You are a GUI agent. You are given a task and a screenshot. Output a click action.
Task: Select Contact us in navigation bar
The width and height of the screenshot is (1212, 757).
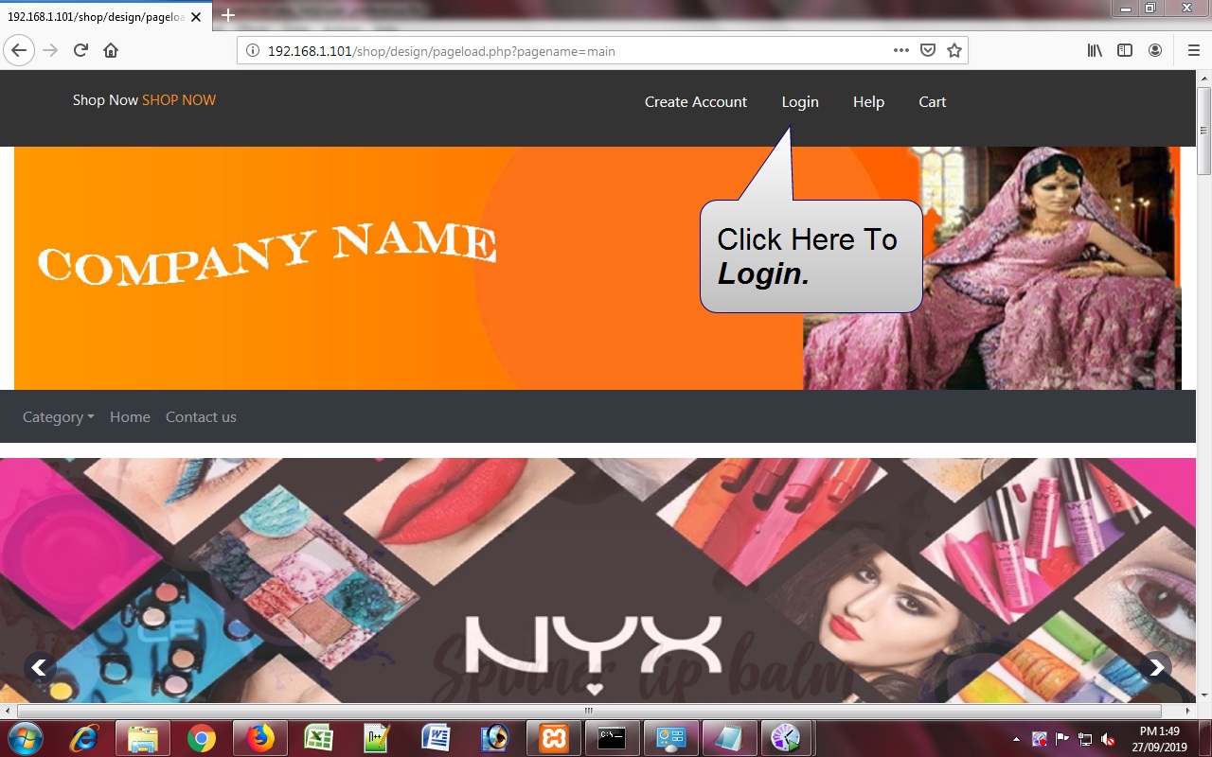(x=201, y=417)
